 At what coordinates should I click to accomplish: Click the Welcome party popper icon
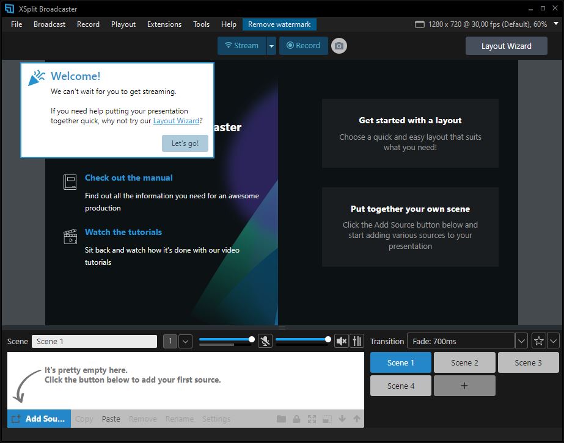[37, 77]
